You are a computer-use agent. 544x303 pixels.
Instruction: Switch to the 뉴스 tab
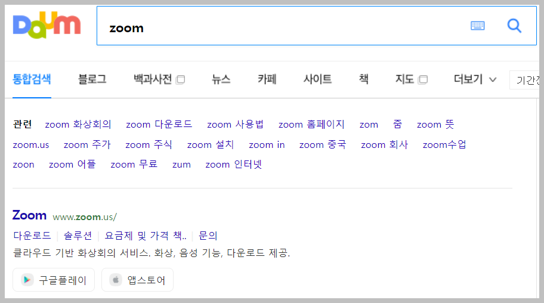tap(221, 79)
